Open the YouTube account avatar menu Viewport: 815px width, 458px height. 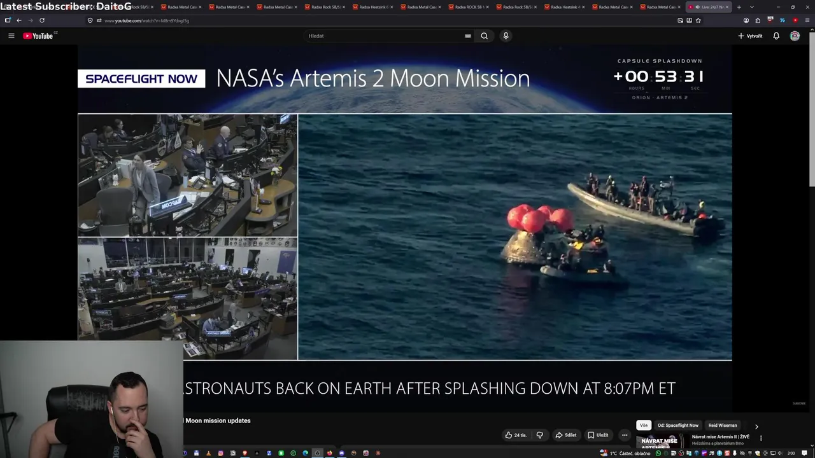[795, 36]
